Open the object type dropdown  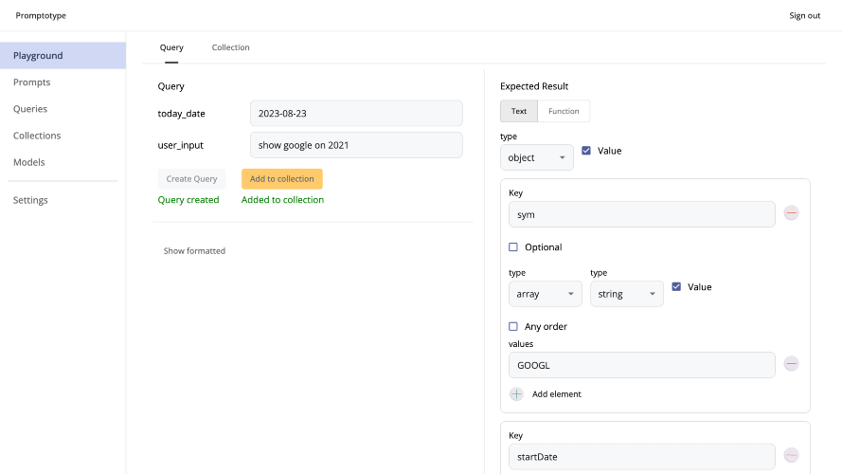pos(536,157)
